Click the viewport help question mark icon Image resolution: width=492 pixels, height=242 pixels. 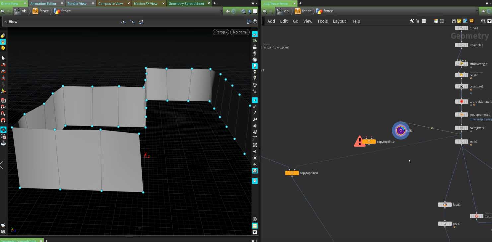click(255, 22)
